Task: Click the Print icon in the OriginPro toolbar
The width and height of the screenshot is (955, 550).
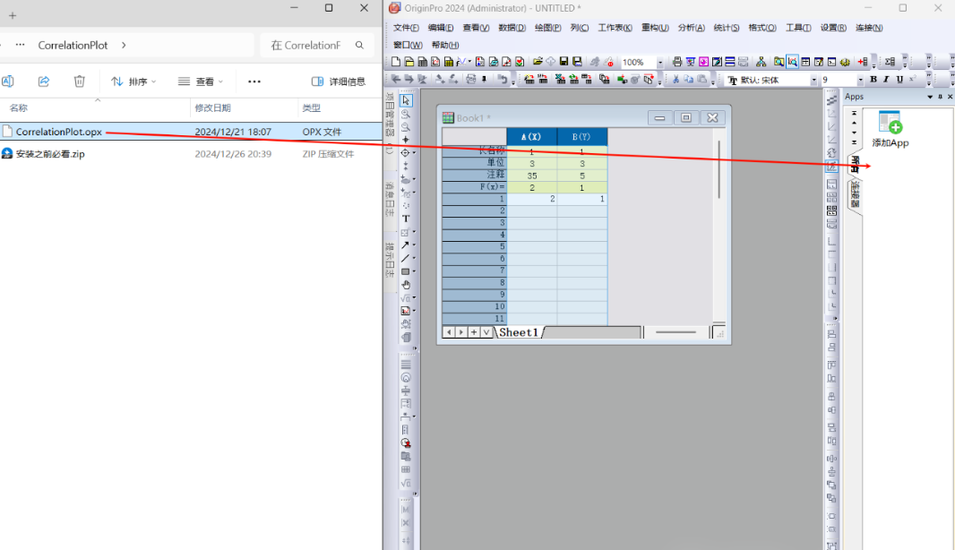Action: click(677, 62)
